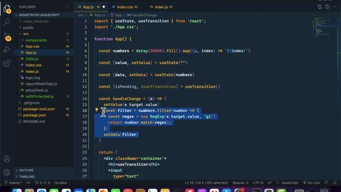Expand the OUTLINE section
The image size is (341, 192).
point(26,170)
